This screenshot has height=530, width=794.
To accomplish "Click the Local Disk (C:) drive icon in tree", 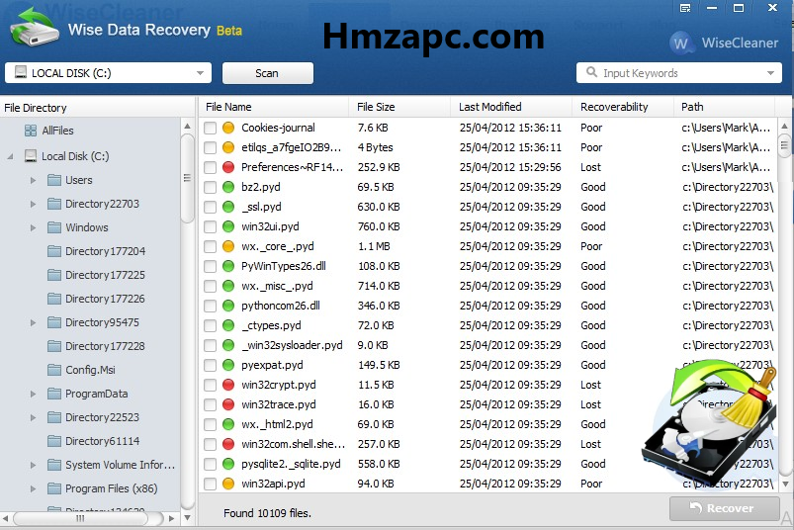I will pyautogui.click(x=31, y=156).
